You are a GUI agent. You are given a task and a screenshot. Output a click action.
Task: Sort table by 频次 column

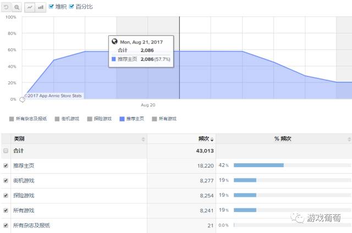(182, 139)
